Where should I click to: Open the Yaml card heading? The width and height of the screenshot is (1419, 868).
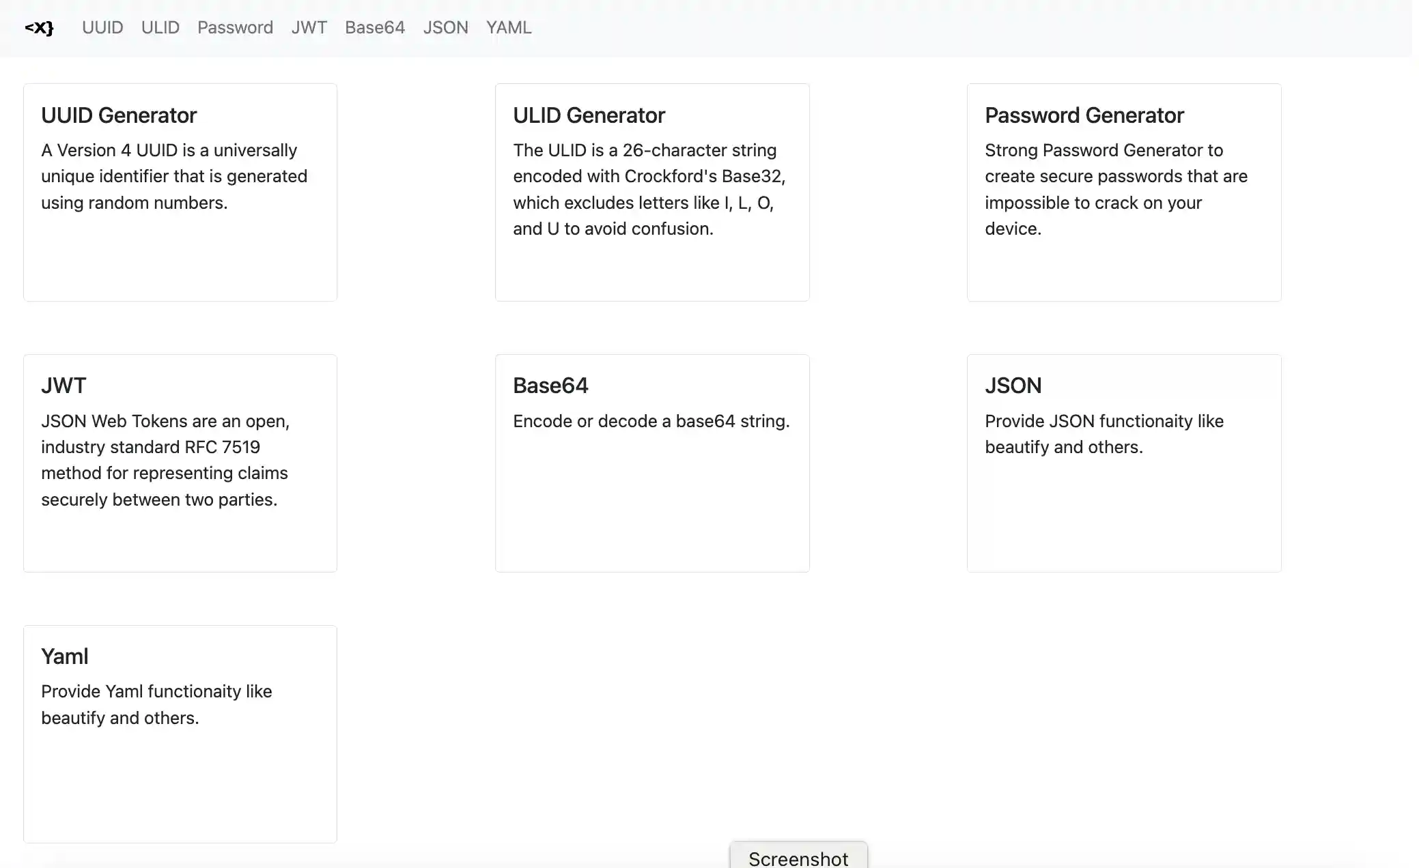[x=65, y=656]
